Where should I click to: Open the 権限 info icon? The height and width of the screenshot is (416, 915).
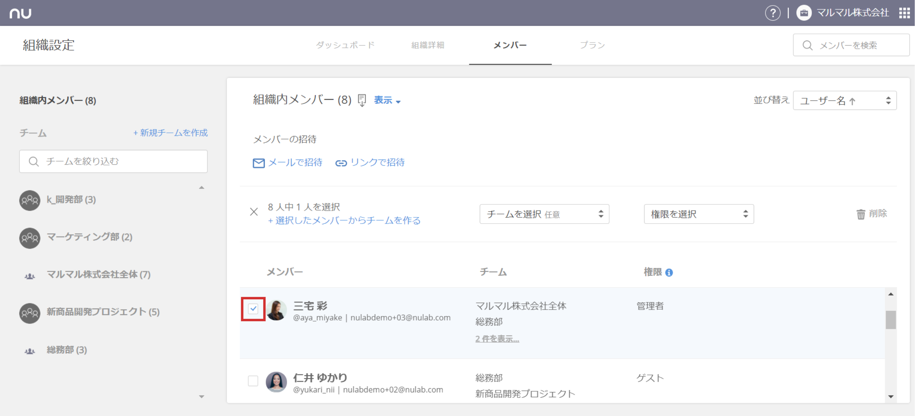(669, 273)
